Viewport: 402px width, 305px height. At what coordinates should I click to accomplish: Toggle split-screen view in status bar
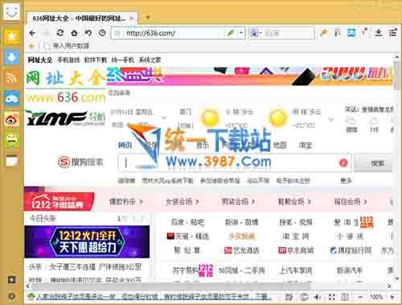click(x=345, y=297)
